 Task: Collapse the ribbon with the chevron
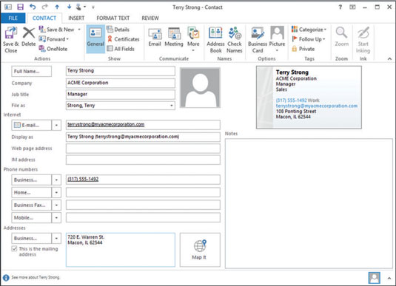point(389,58)
